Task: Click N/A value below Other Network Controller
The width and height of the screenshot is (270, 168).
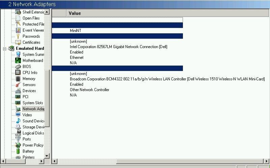Action: coord(73,95)
